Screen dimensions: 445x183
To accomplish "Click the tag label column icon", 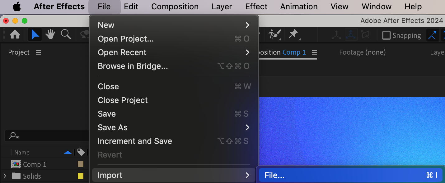I will click(81, 152).
